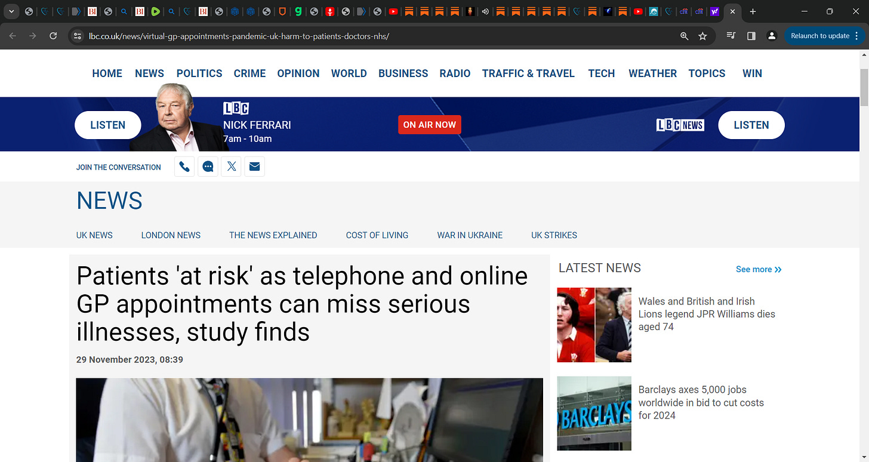Screen dimensions: 869x462
Task: Switch to the green letter g tab
Action: point(298,11)
